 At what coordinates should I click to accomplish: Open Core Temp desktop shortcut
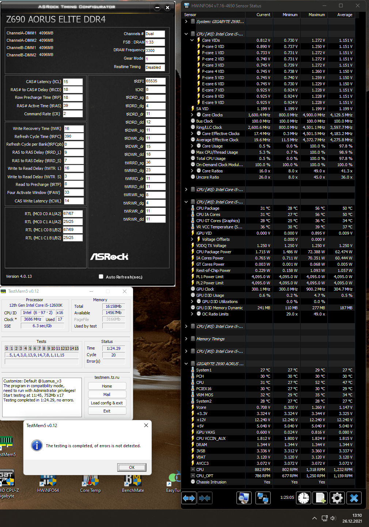pos(90,483)
